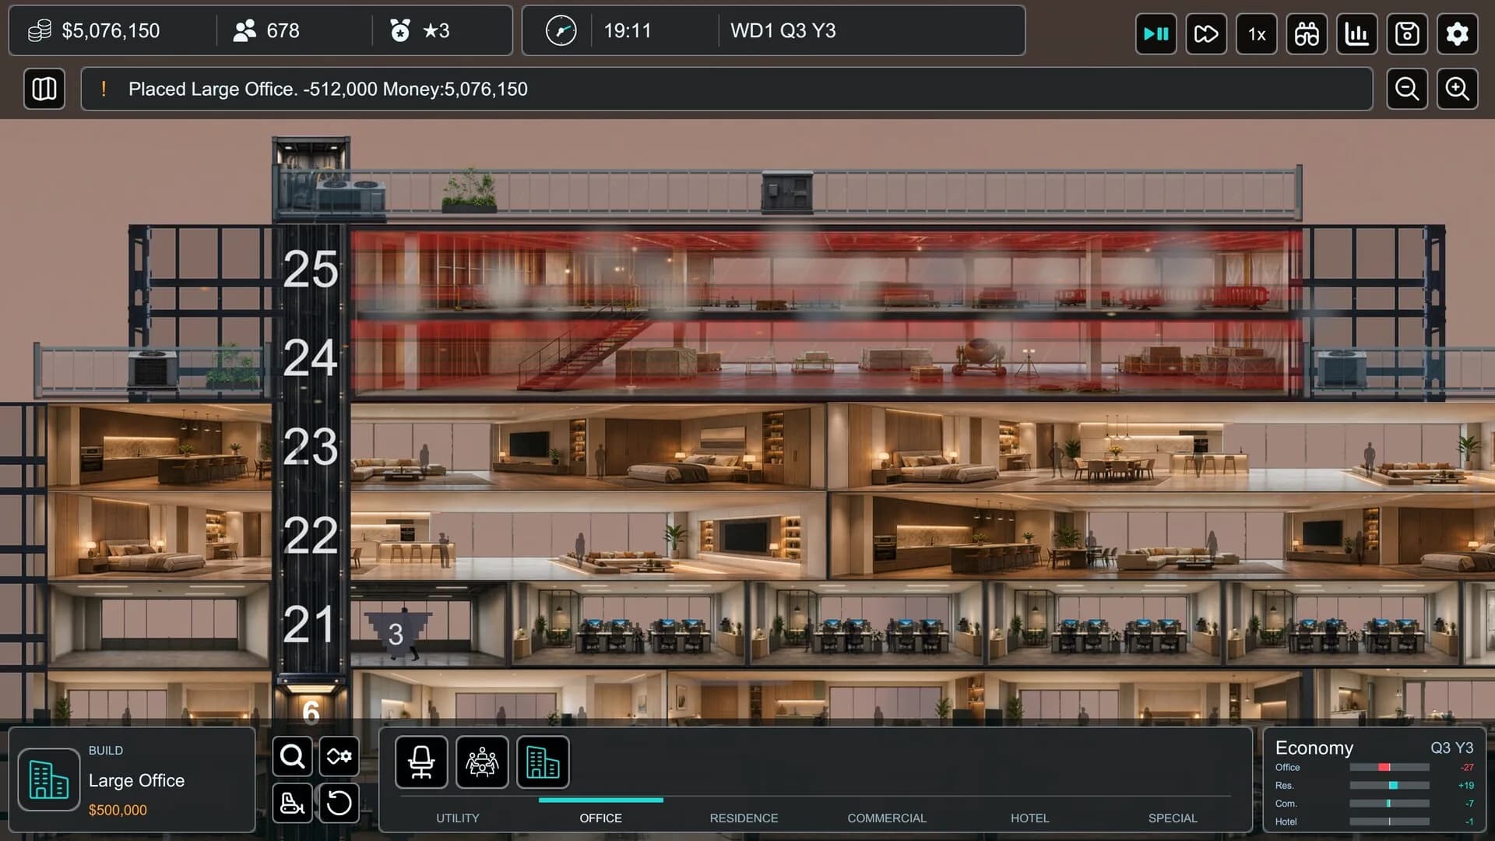Switch to the UTILITY tab
Viewport: 1495px width, 841px height.
458,818
